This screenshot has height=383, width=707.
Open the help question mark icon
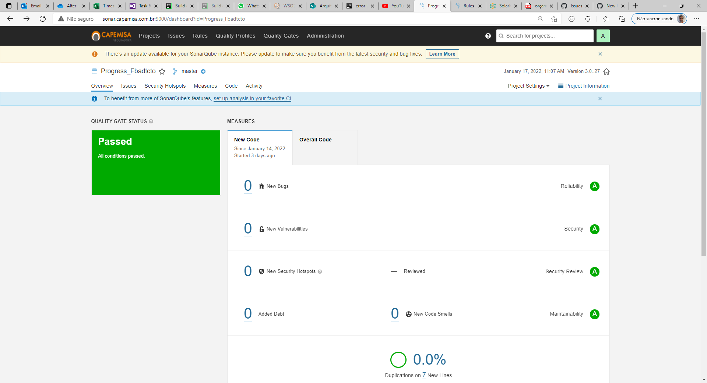coord(488,36)
